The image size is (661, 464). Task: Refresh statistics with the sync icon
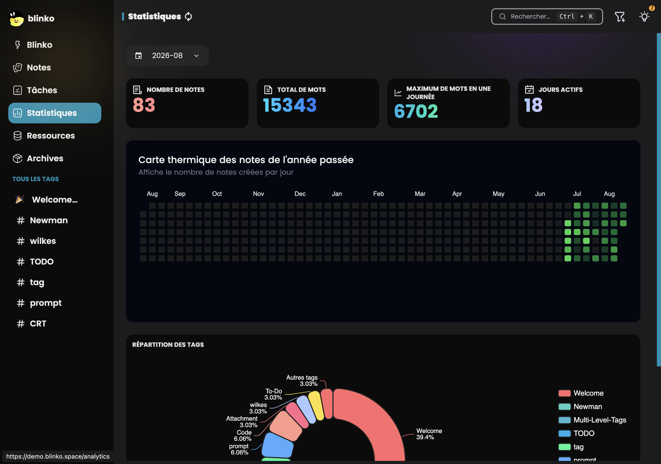188,17
